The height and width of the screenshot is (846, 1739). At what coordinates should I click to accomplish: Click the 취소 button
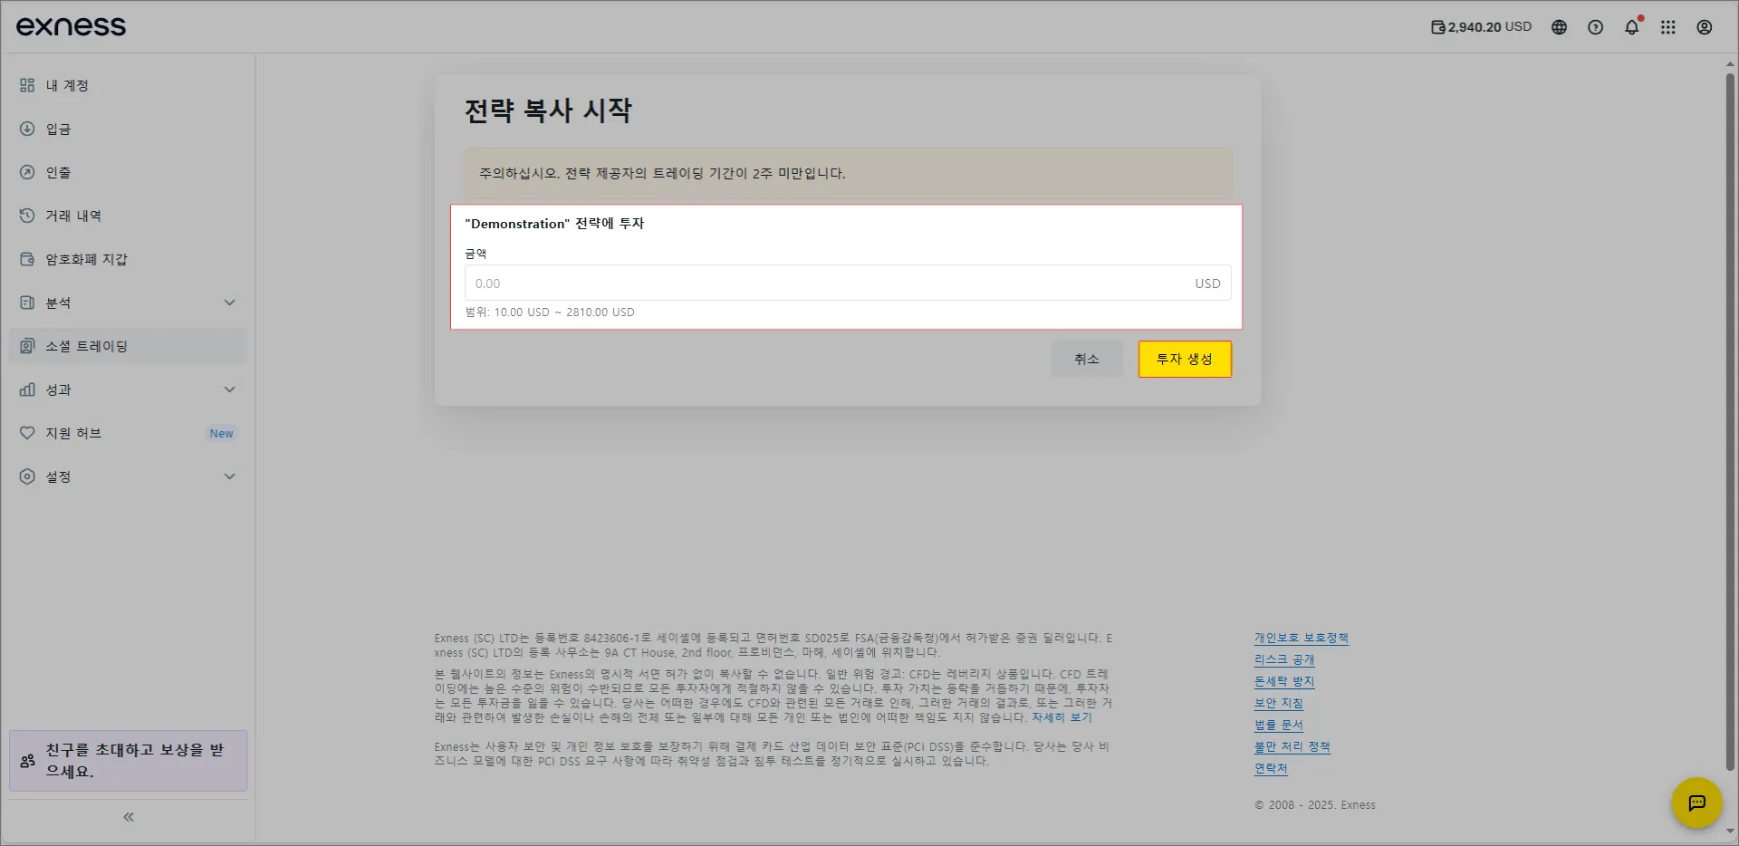(1086, 360)
